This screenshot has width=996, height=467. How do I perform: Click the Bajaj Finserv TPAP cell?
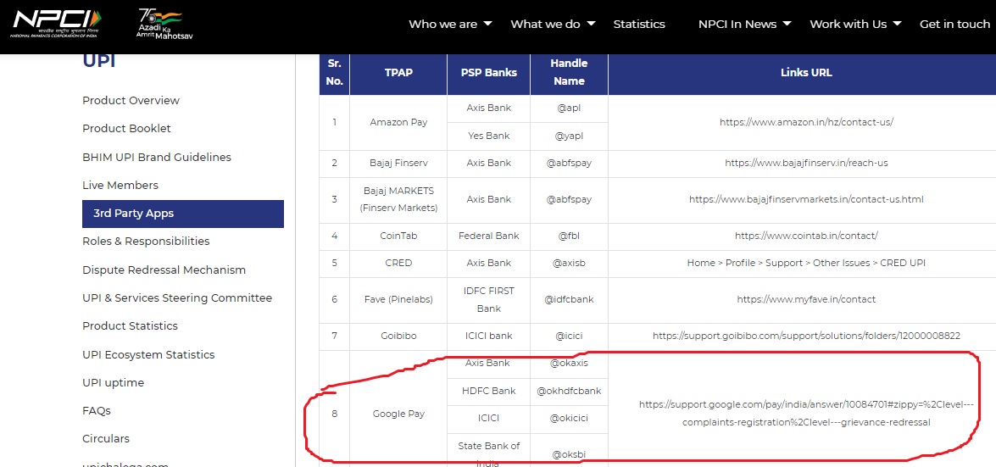point(398,163)
